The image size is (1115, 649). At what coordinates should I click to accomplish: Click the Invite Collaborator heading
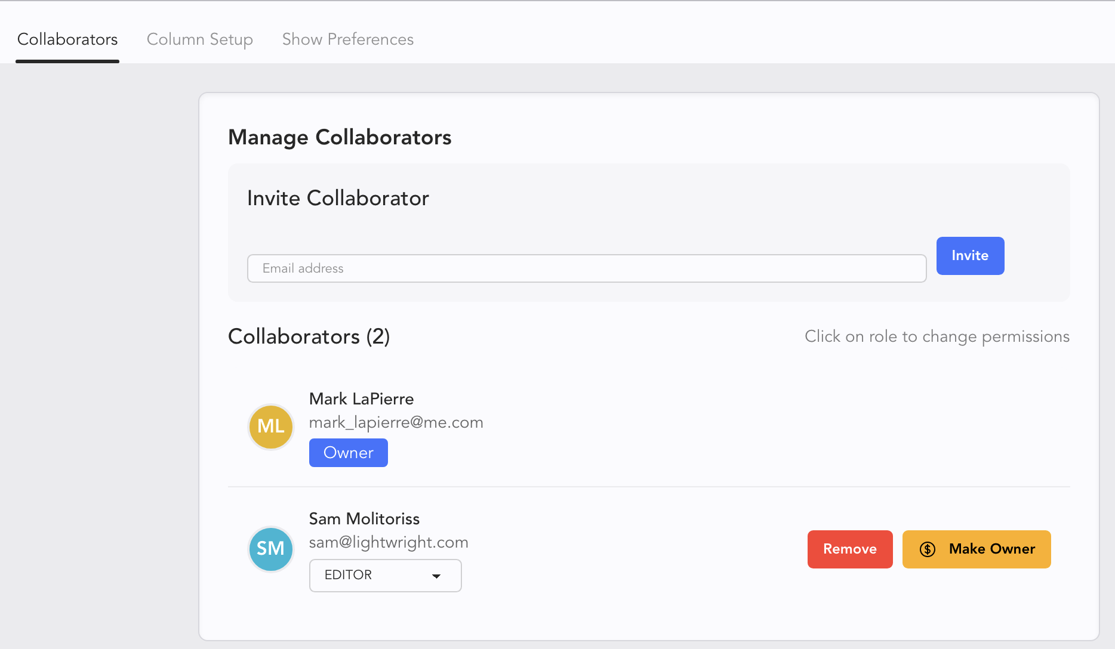338,198
